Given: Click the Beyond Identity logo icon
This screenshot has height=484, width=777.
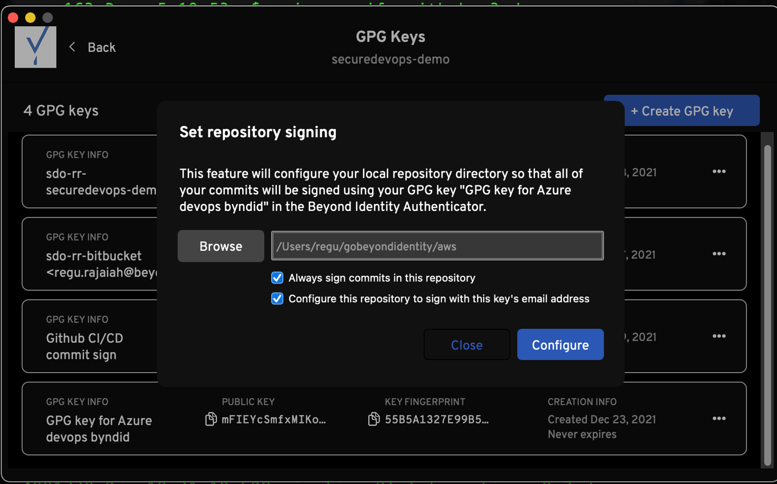Looking at the screenshot, I should (x=35, y=47).
